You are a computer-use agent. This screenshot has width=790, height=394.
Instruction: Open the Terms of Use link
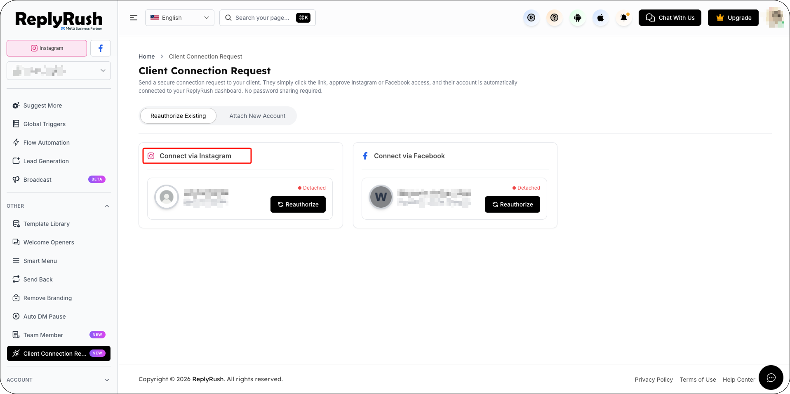click(x=698, y=380)
